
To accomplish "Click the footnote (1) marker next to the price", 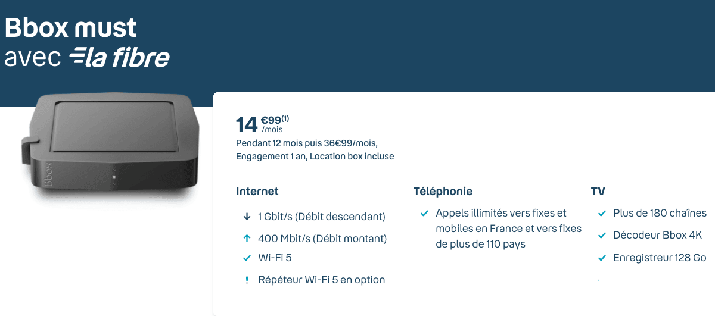I will pyautogui.click(x=285, y=118).
